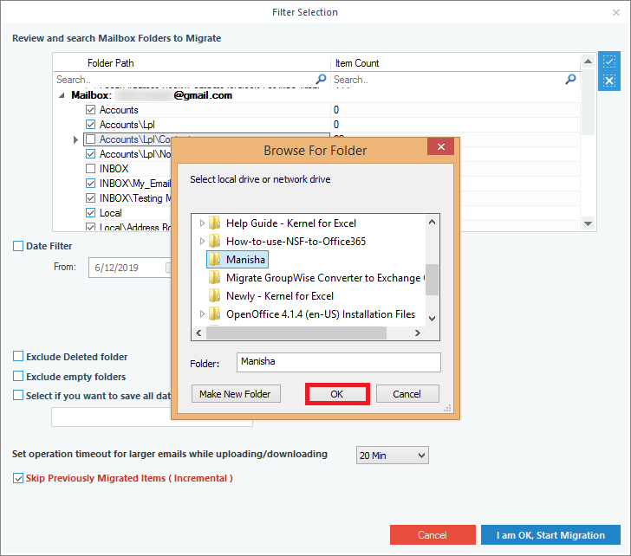Viewport: 631px width, 556px height.
Task: Close the Browse For Folder dialog
Action: 440,146
